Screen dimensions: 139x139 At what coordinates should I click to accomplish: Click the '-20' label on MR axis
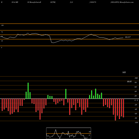pos(136,105)
